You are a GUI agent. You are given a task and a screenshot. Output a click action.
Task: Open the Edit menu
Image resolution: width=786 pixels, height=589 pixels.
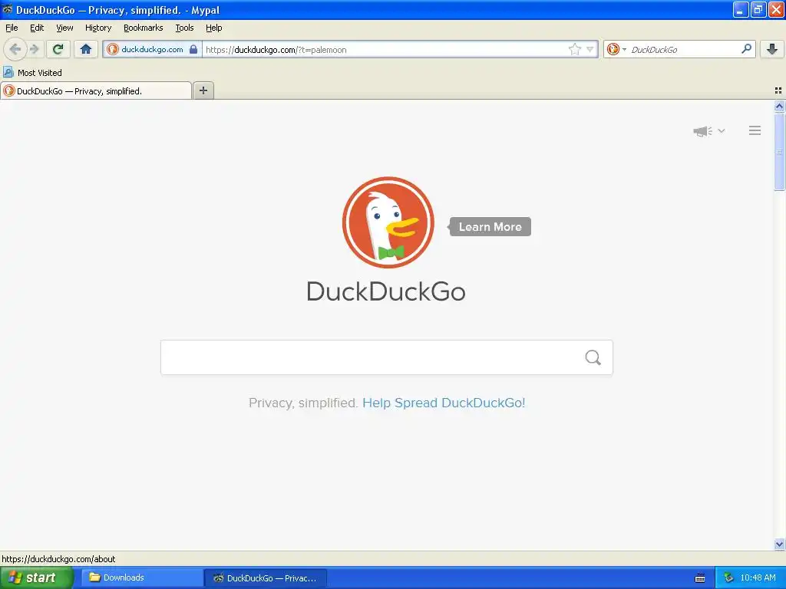tap(37, 28)
